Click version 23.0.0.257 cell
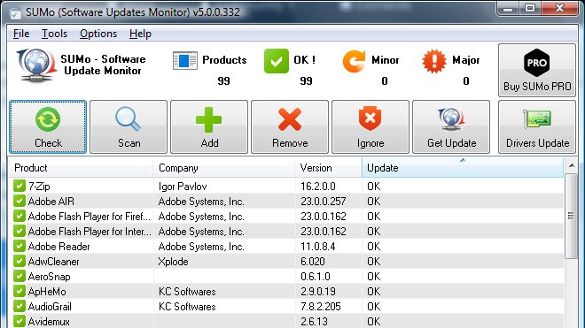 click(x=324, y=202)
